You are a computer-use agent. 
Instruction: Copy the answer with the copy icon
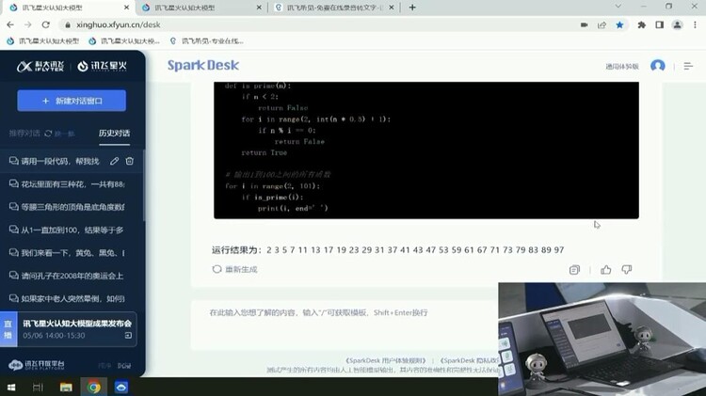(574, 270)
